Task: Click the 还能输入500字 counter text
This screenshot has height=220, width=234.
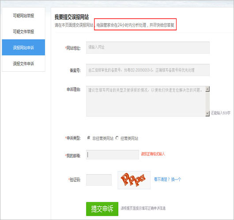Action: click(221, 113)
